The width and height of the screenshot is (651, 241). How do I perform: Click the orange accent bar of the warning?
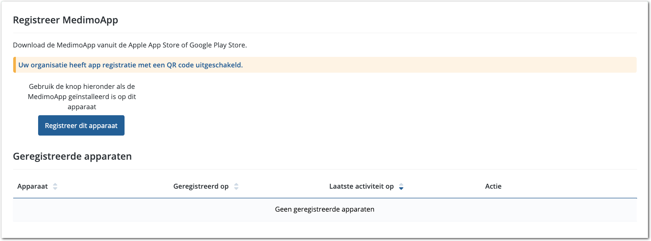click(14, 65)
